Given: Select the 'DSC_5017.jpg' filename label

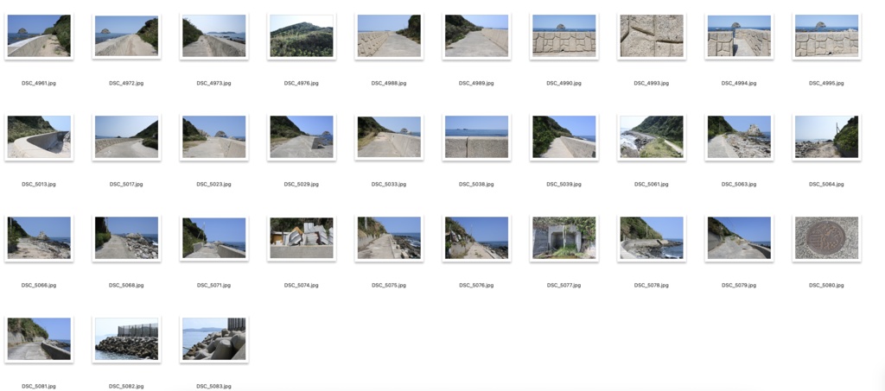Looking at the screenshot, I should click(126, 184).
